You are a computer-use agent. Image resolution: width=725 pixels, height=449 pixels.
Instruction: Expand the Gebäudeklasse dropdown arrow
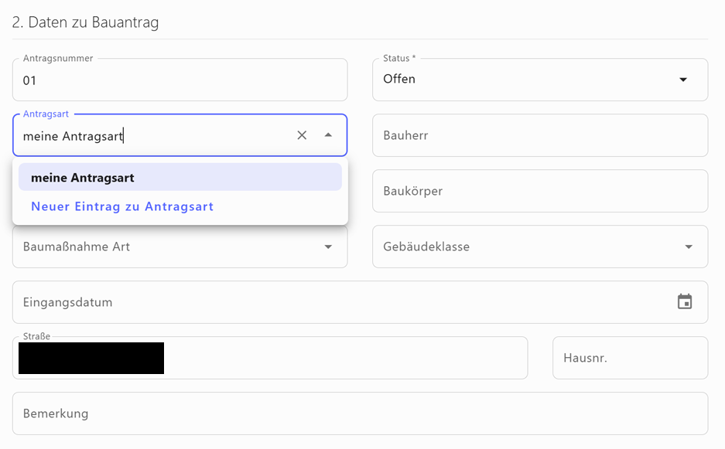tap(687, 247)
